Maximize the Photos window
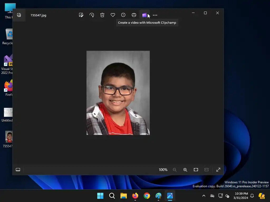The width and height of the screenshot is (270, 202). point(205,13)
